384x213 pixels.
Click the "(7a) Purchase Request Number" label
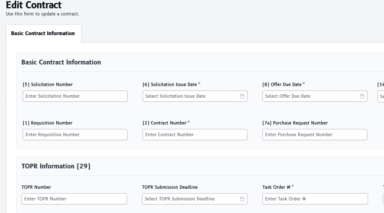tap(295, 123)
